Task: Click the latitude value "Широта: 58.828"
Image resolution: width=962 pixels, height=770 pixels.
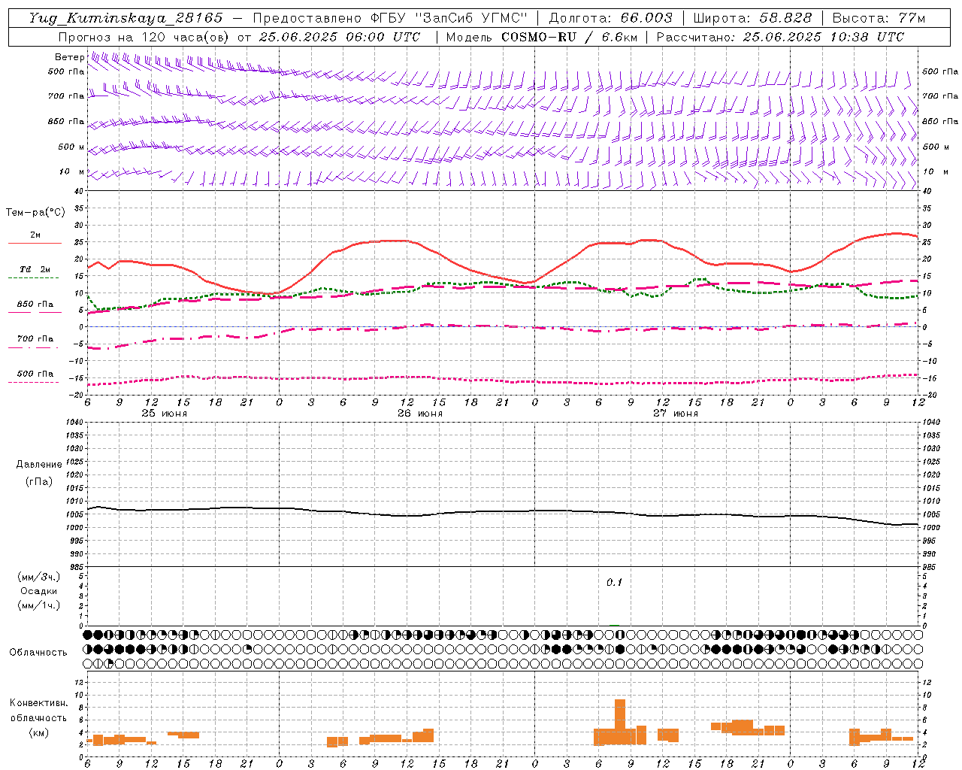Action: [752, 18]
